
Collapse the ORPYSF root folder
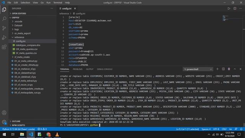click(x=16, y=18)
